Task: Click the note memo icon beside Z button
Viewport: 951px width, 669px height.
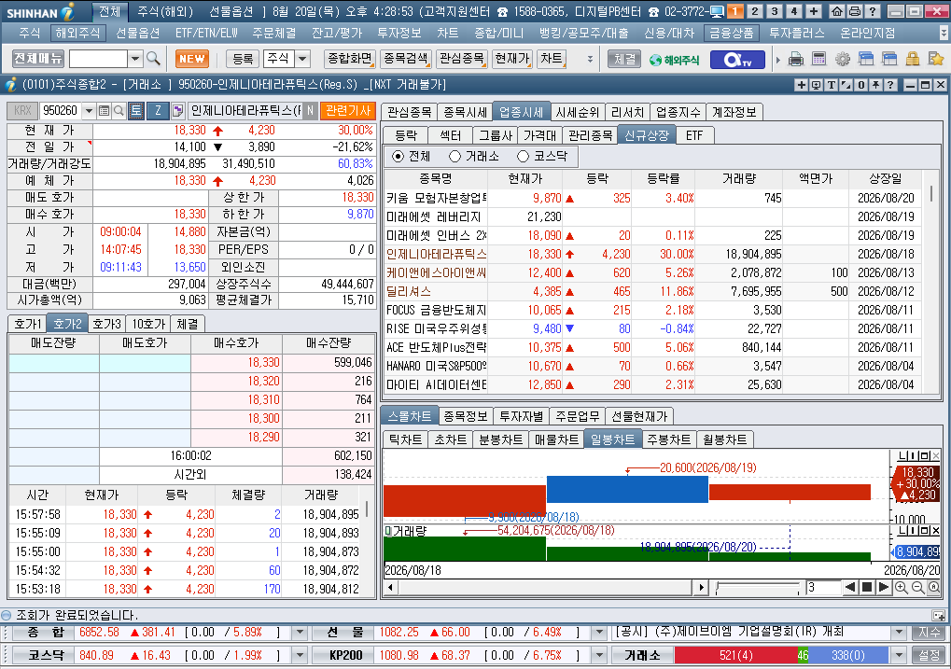Action: 177,110
